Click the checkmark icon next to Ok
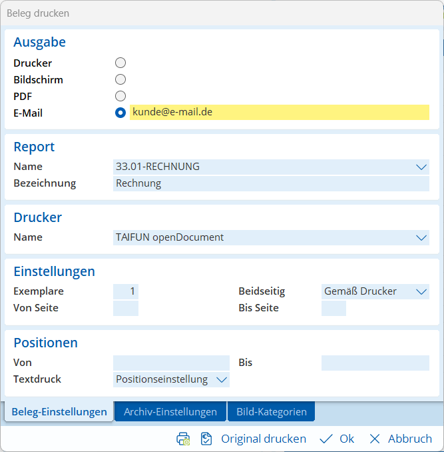The height and width of the screenshot is (452, 444). click(326, 439)
